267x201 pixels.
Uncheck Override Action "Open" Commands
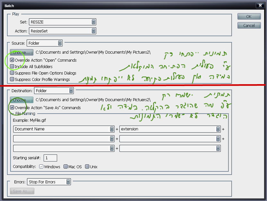tap(12, 60)
